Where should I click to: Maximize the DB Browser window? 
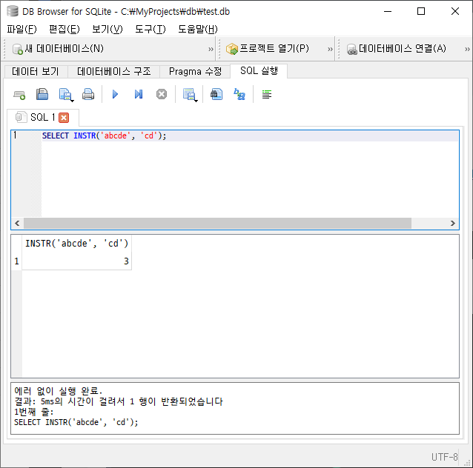point(421,11)
